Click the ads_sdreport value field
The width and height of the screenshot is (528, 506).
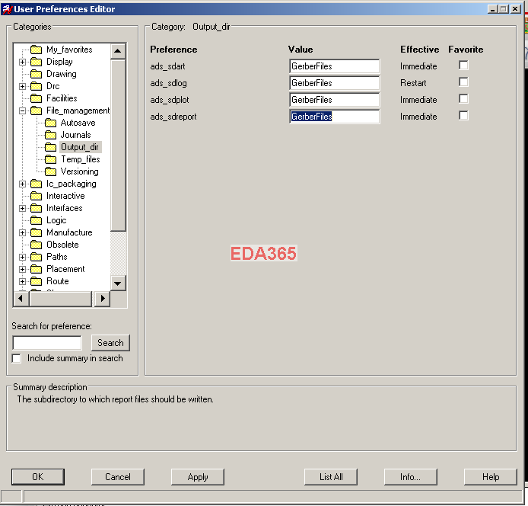tap(335, 117)
